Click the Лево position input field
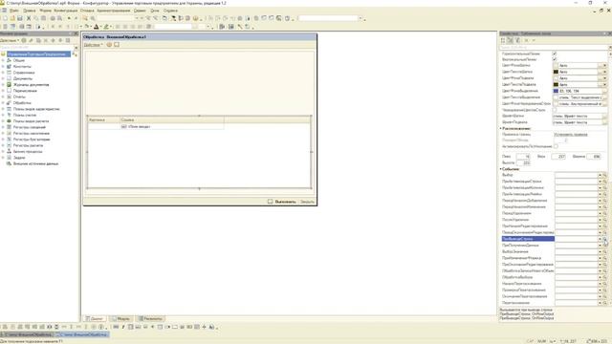This screenshot has height=344, width=612. tap(523, 157)
